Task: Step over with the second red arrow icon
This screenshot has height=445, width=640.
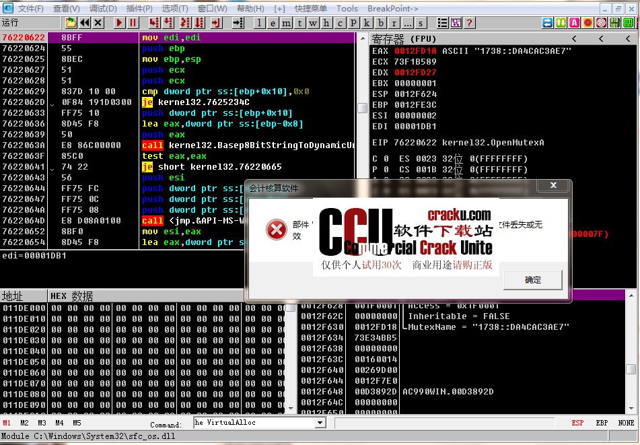Action: 168,23
